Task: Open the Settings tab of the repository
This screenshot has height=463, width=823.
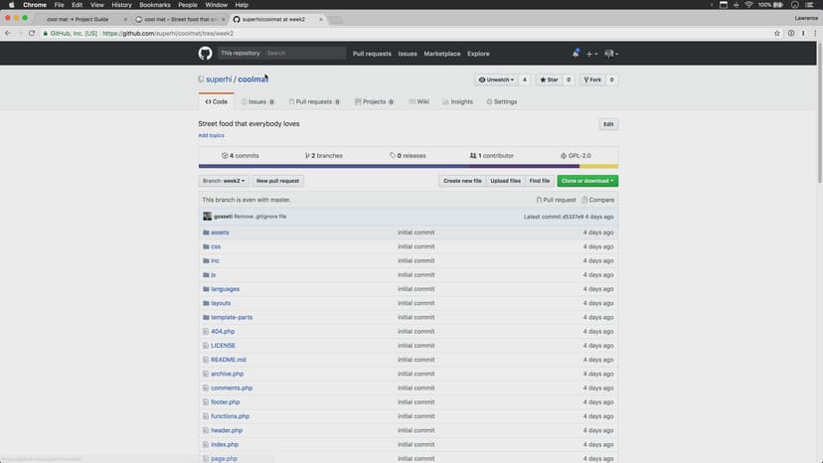Action: coord(502,101)
